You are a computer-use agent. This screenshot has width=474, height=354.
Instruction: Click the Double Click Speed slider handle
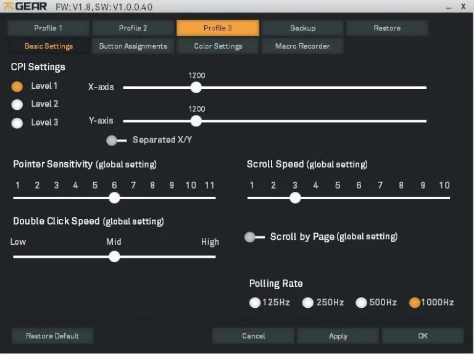[x=114, y=257]
